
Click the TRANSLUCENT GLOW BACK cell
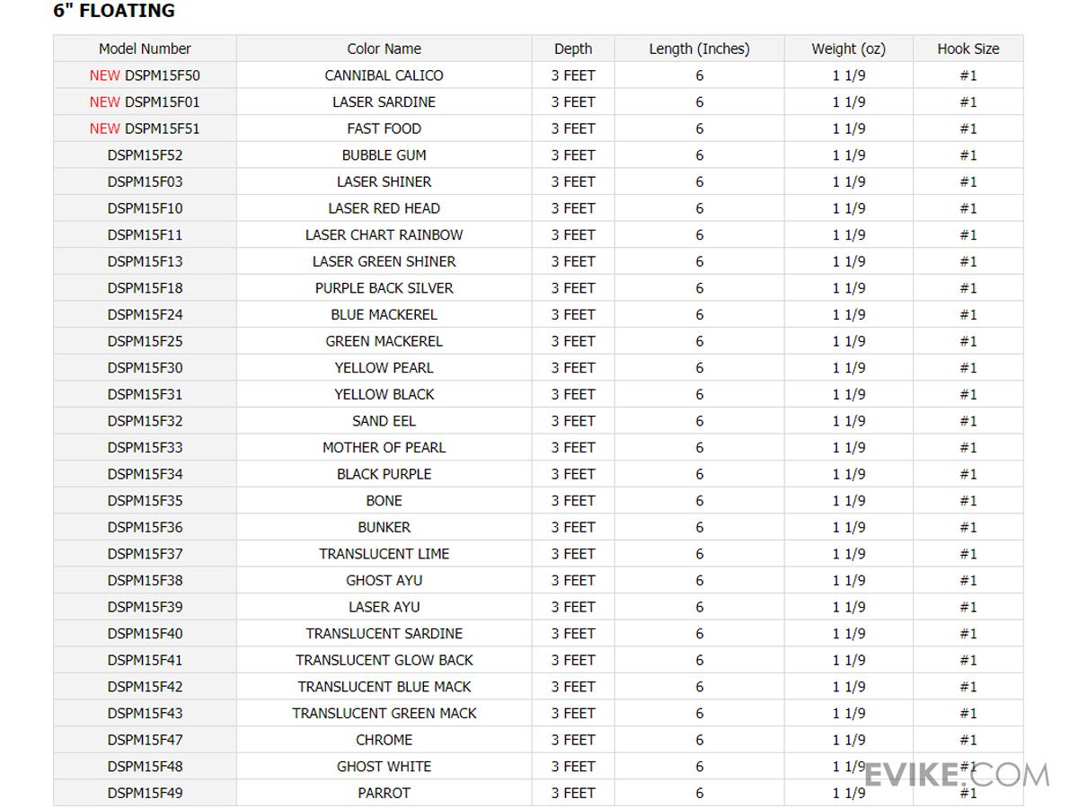tap(384, 660)
